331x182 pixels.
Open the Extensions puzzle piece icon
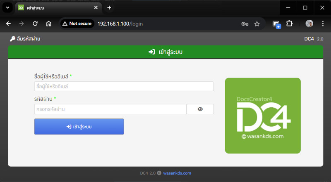(289, 24)
